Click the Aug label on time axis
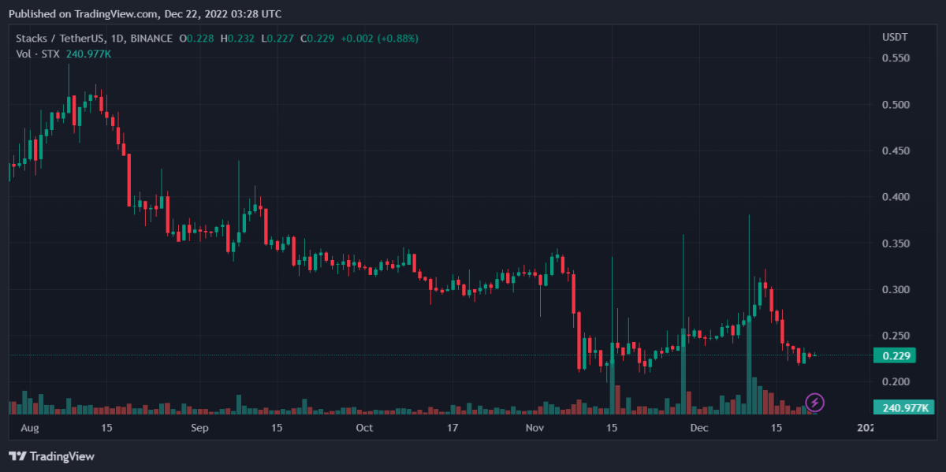946x472 pixels. point(28,428)
